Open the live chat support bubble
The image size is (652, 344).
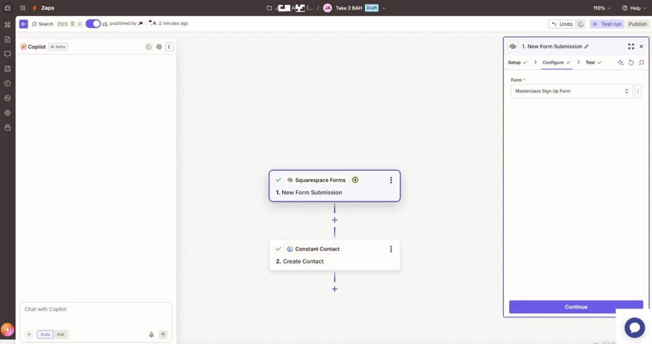click(x=634, y=327)
